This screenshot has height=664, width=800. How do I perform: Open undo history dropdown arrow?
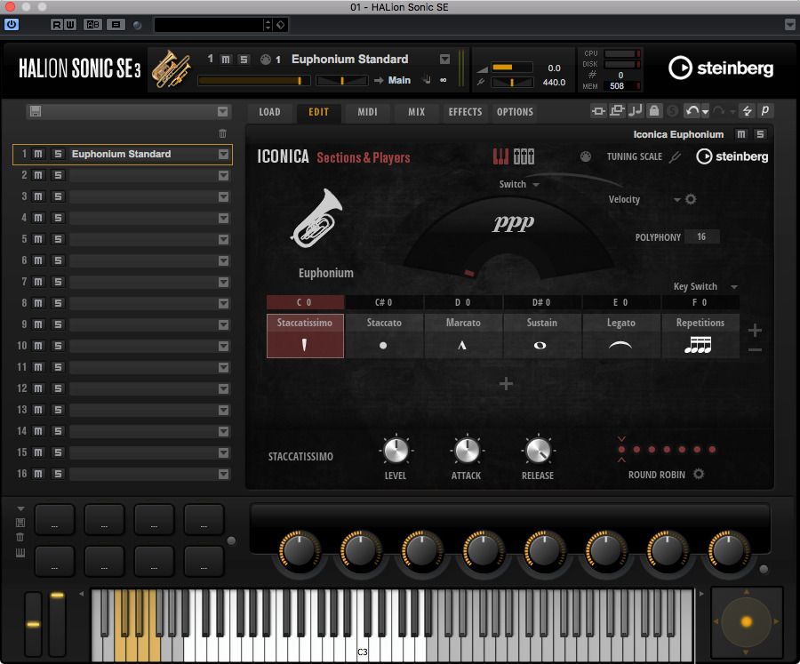pos(705,112)
